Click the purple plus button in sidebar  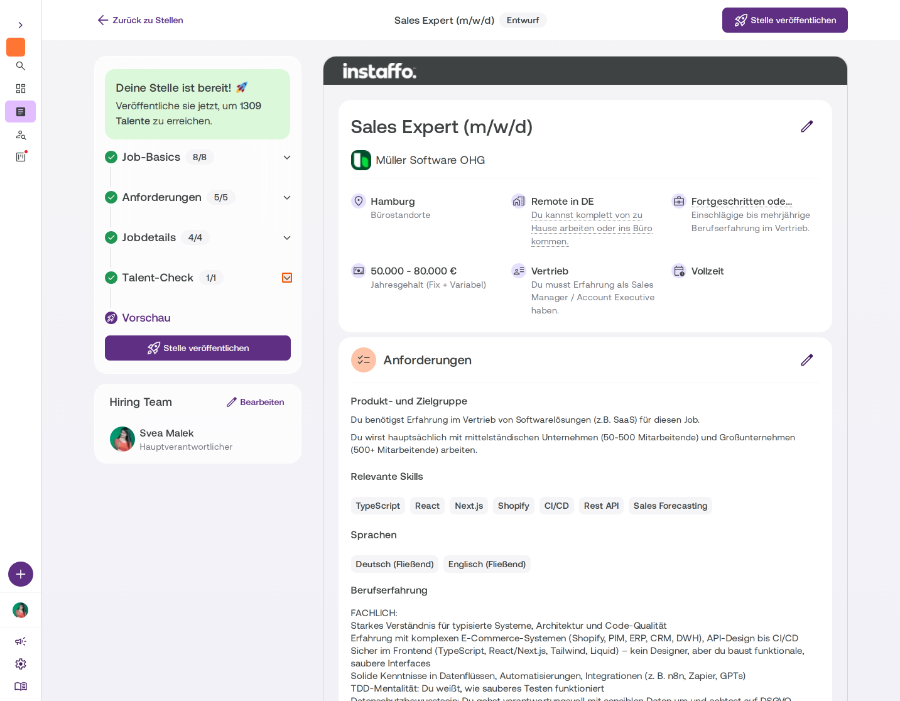(x=21, y=574)
